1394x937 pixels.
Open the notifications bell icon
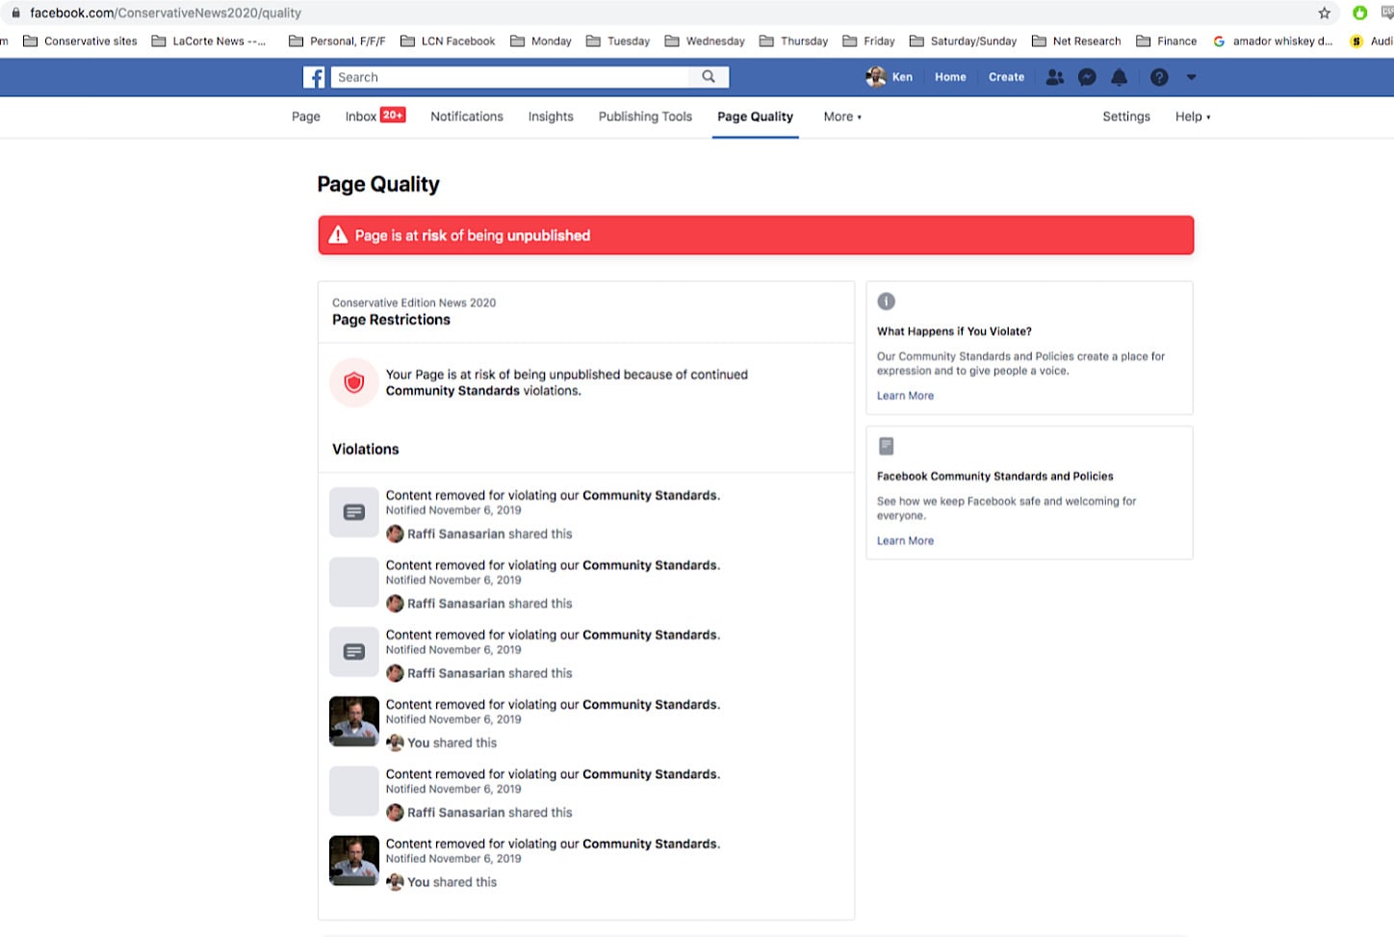click(x=1119, y=77)
